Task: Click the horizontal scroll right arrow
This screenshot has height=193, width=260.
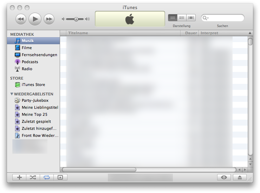Action: coord(245,169)
